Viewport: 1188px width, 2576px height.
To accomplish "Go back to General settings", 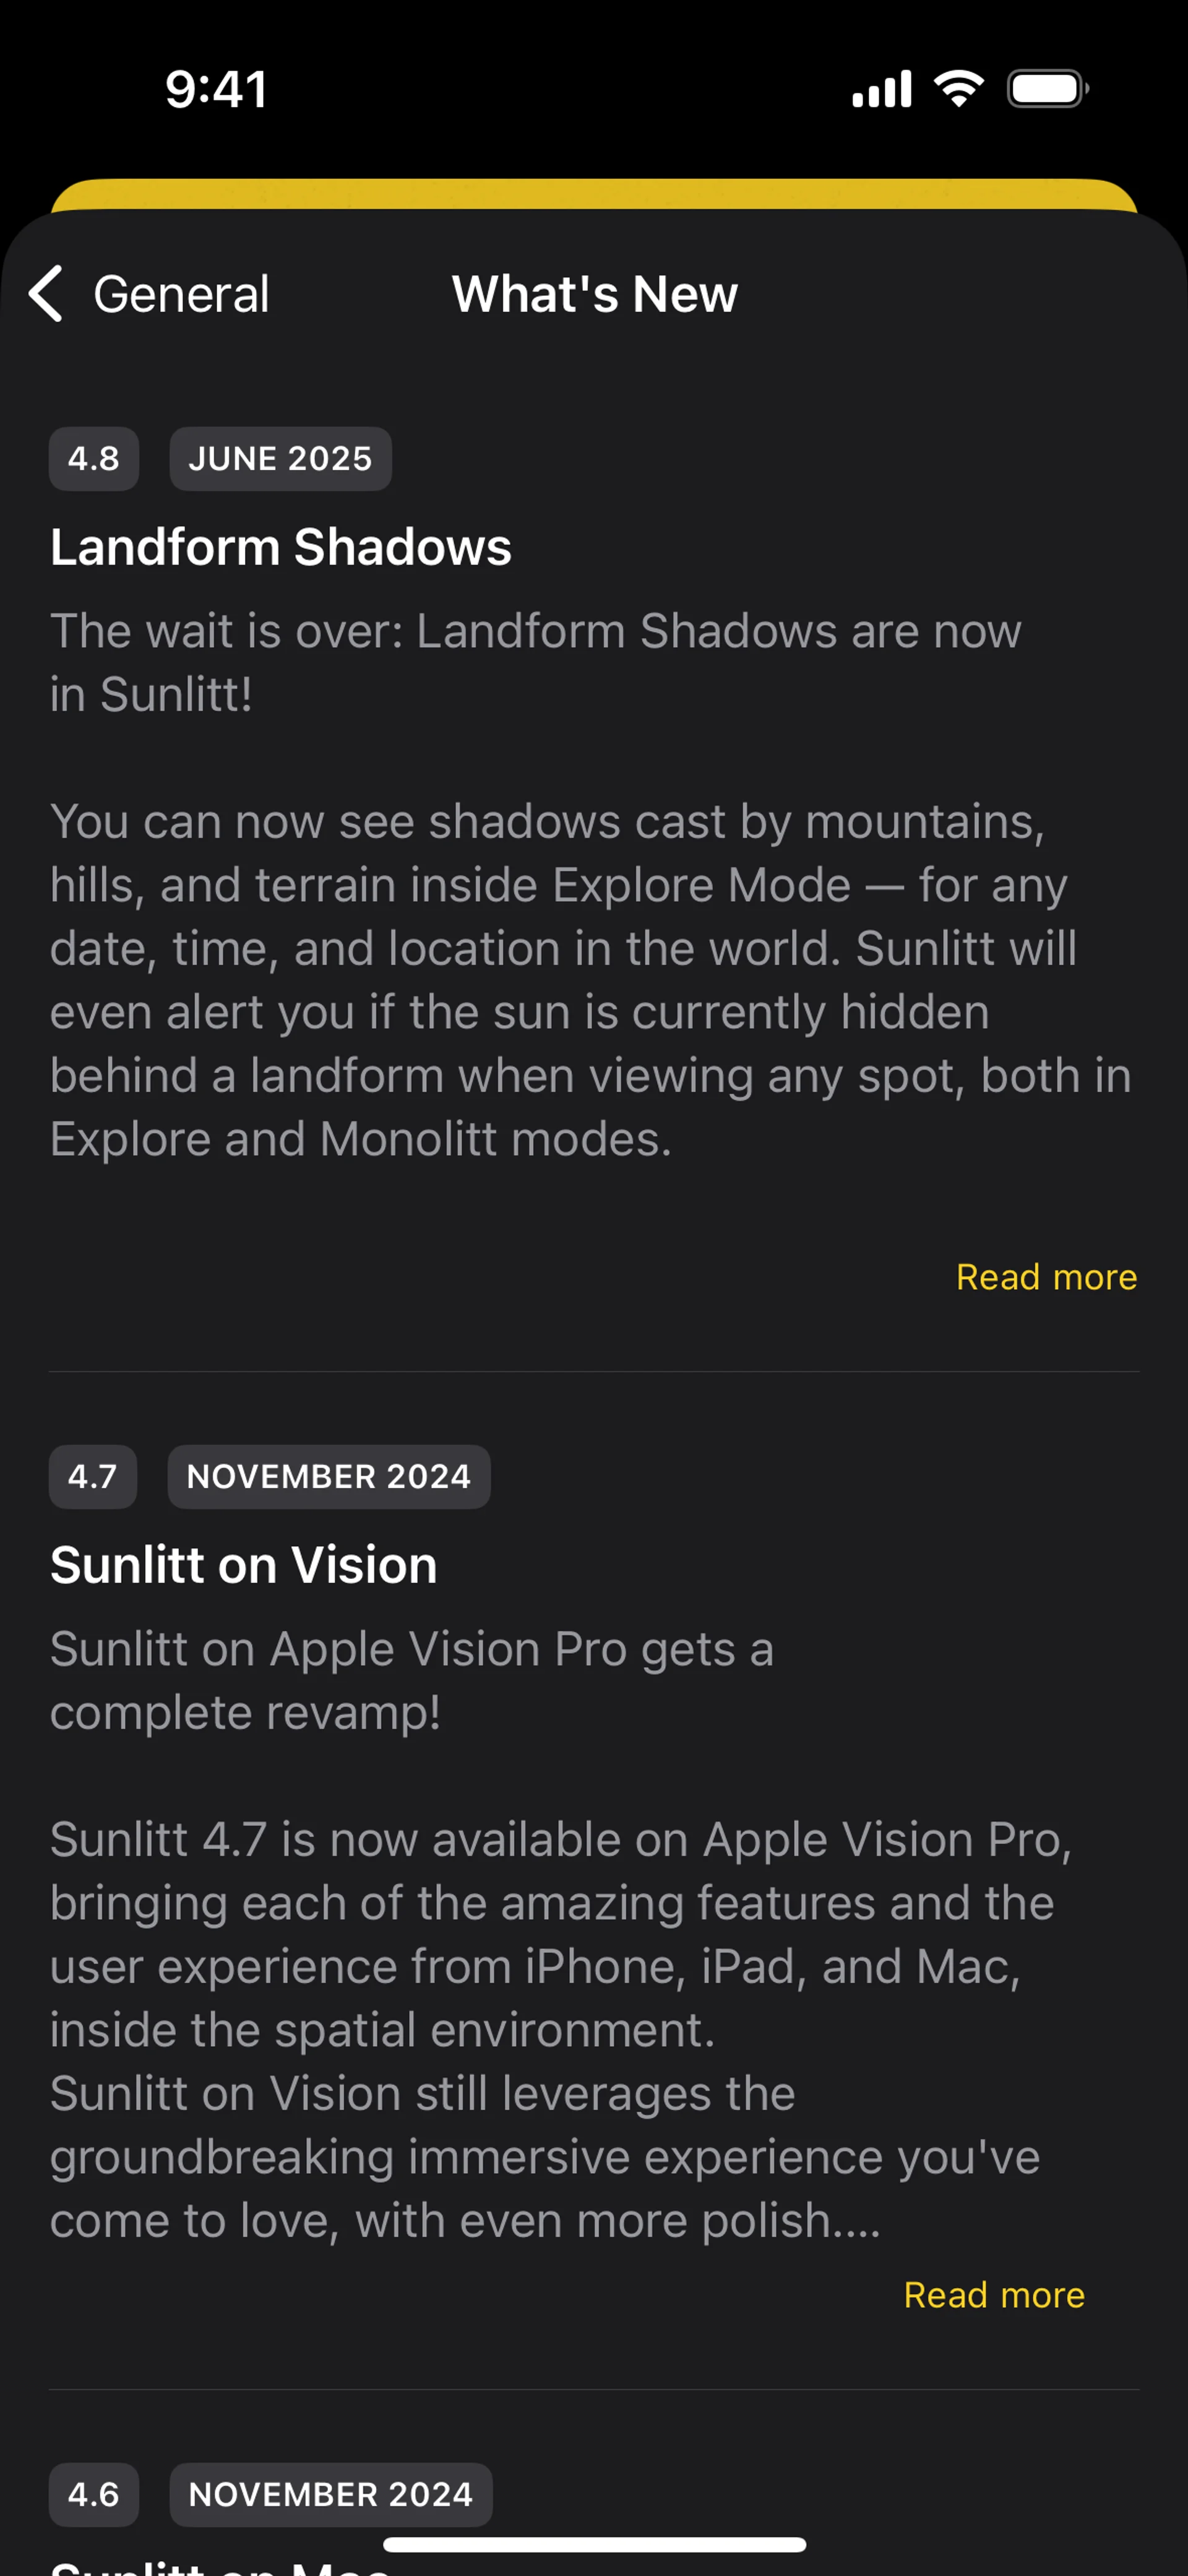I will pyautogui.click(x=181, y=294).
